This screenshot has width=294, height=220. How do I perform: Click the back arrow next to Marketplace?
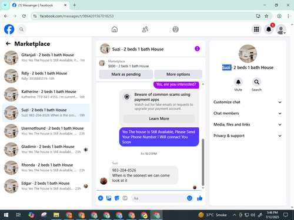click(x=8, y=43)
